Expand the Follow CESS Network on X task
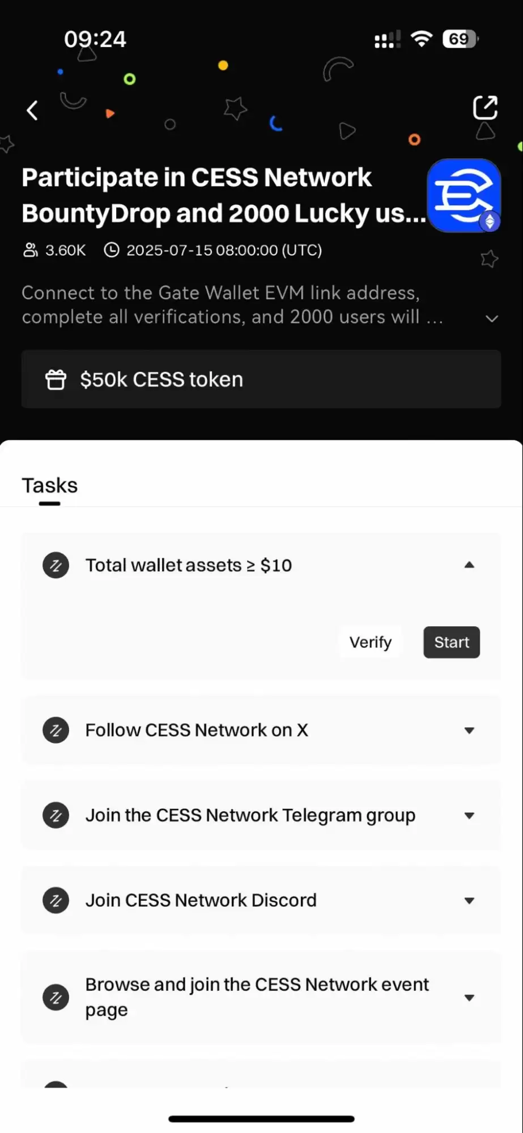Screen dimensions: 523x1133 (x=469, y=730)
